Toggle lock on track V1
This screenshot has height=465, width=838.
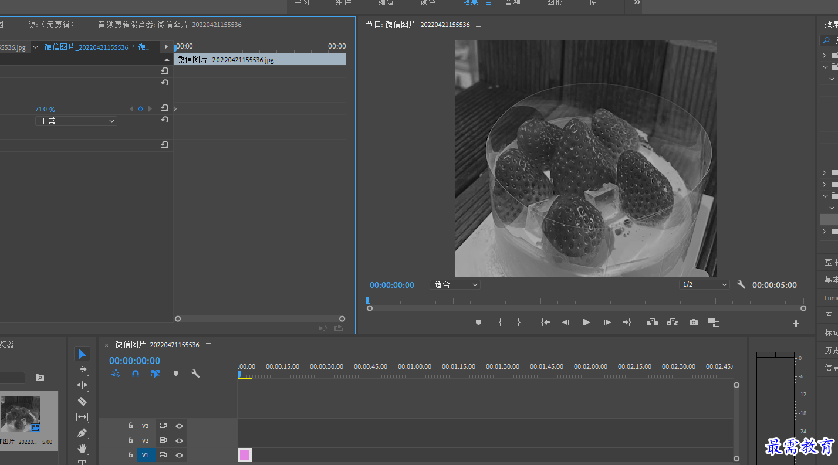(x=131, y=455)
